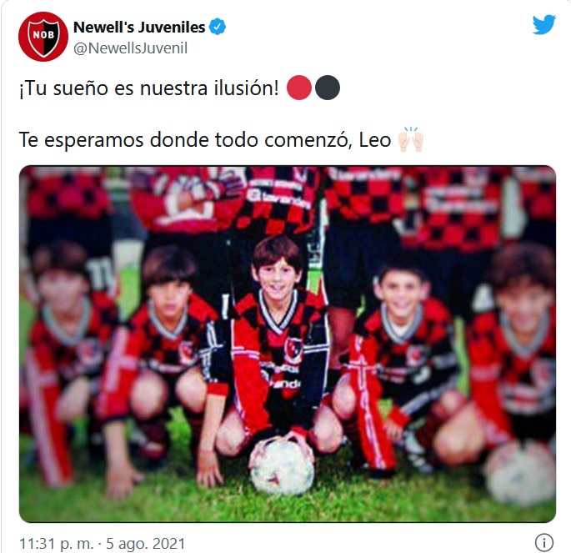Open the Newell's Juveniles profile avatar
Image resolution: width=571 pixels, height=553 pixels.
pyautogui.click(x=43, y=37)
